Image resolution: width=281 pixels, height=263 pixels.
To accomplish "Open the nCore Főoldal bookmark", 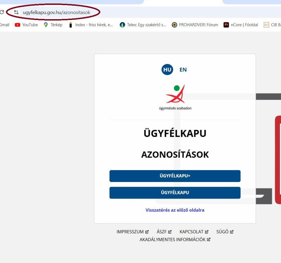I will (x=241, y=25).
